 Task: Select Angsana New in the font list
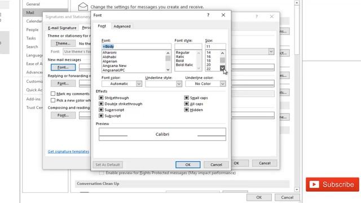[x=115, y=65]
